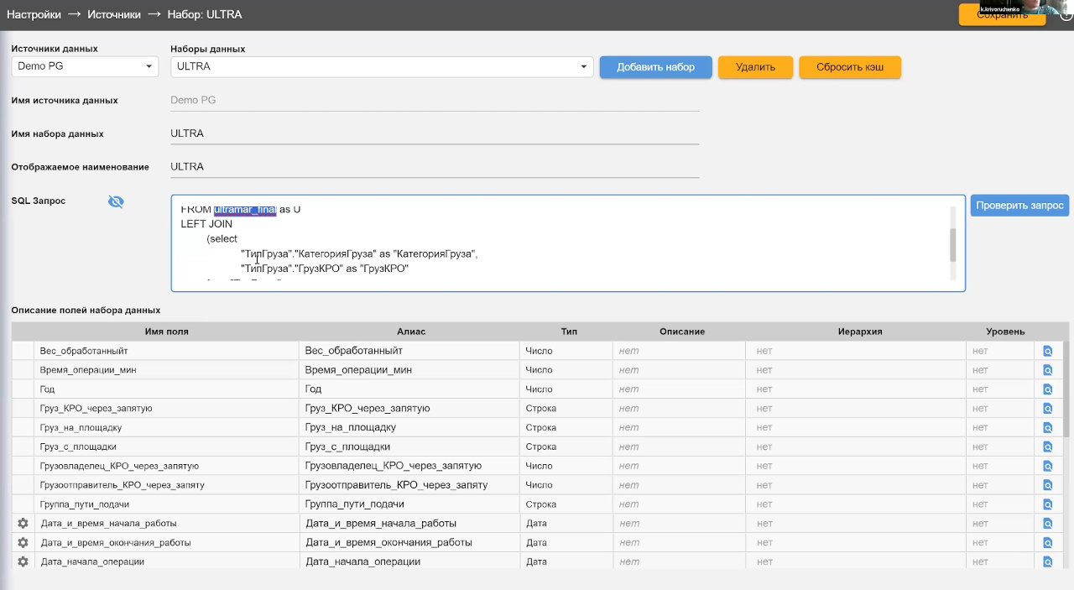Click magnifier icon in Вес_обработанныйт row
1074x590 pixels.
click(x=1047, y=351)
